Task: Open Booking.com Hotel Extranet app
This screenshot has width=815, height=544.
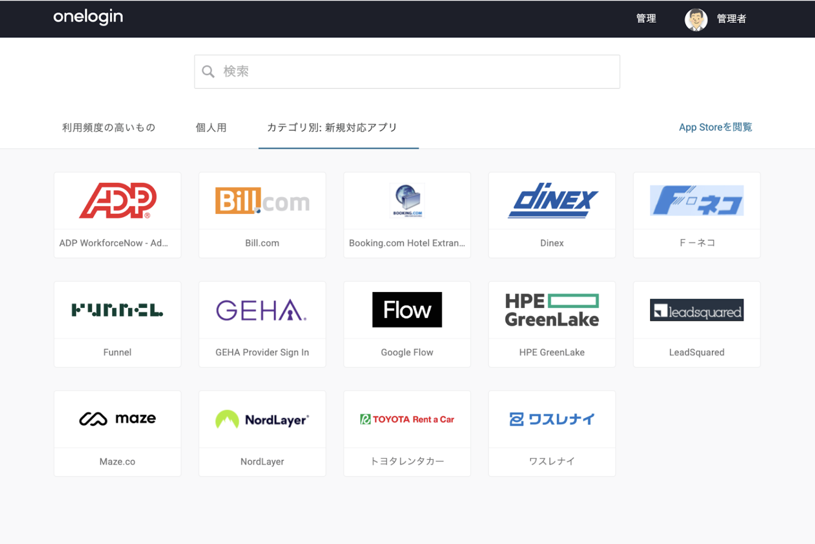Action: [407, 214]
